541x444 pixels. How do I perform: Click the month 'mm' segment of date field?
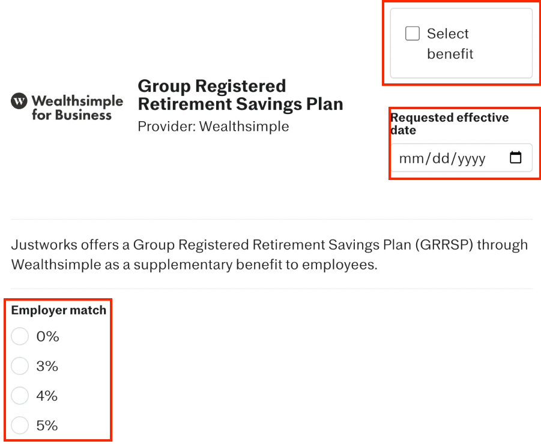tap(411, 158)
